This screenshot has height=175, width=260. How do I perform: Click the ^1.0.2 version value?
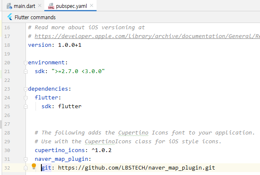tap(102, 150)
